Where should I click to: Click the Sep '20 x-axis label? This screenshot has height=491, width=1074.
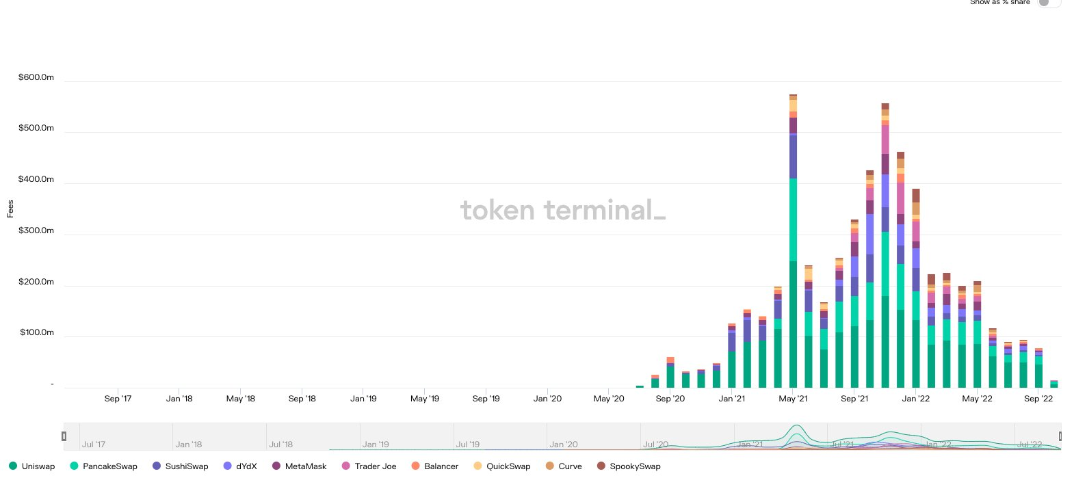click(670, 399)
